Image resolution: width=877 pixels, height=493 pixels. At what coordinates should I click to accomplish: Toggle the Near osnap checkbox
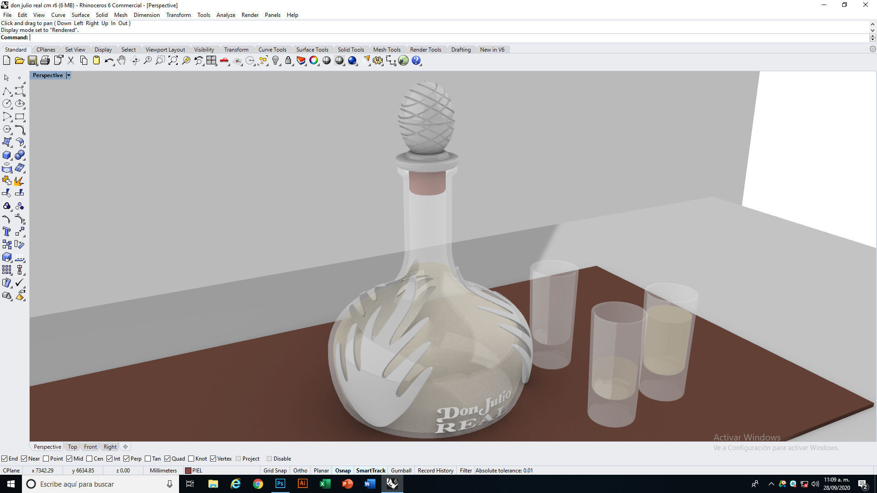coord(24,459)
